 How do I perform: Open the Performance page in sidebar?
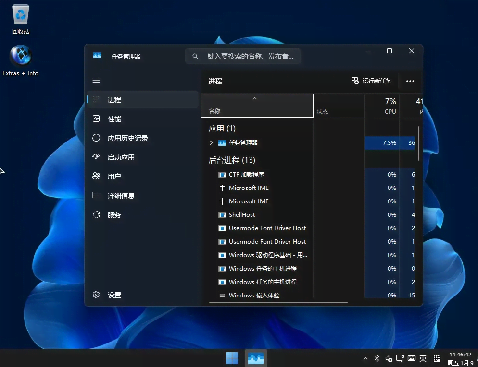(114, 119)
